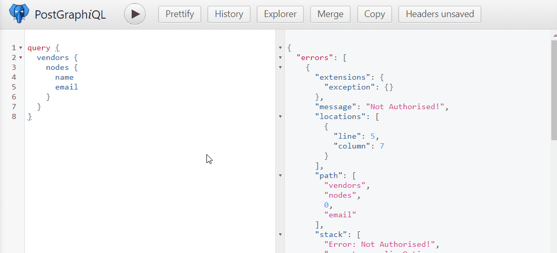The image size is (557, 253).
Task: Click the Merge button
Action: pos(330,14)
